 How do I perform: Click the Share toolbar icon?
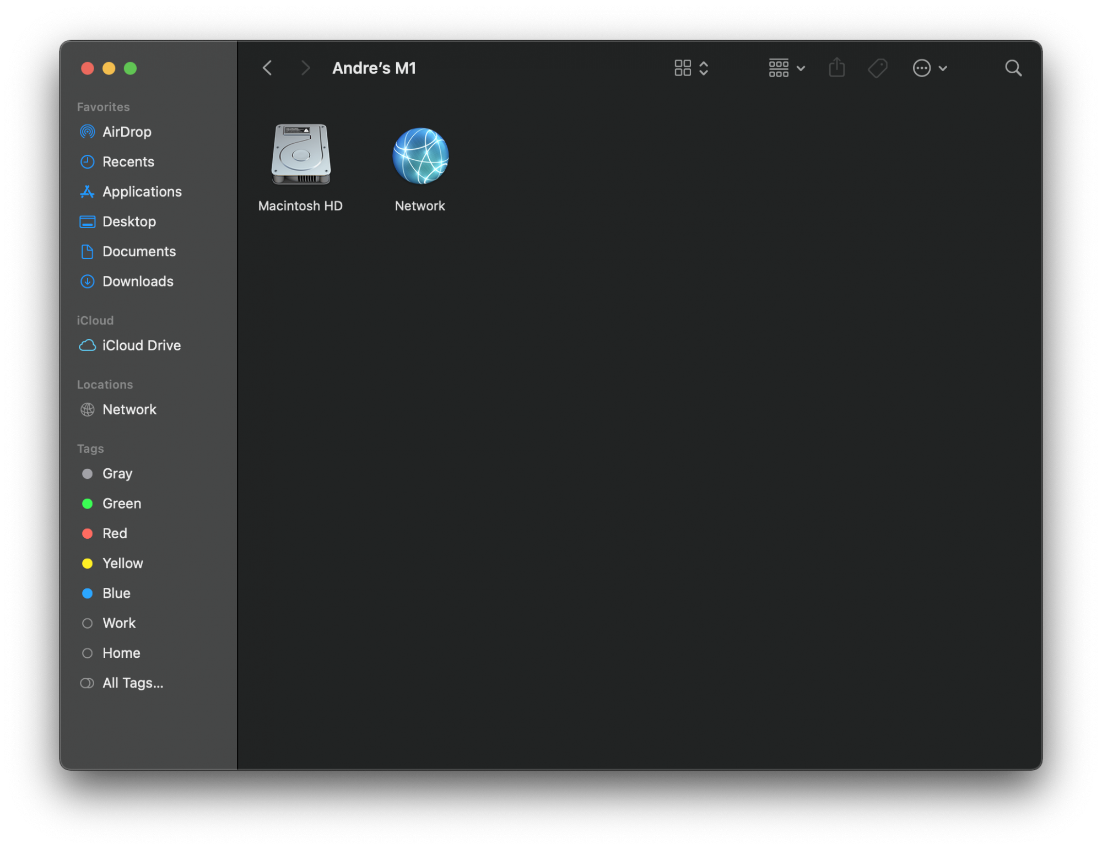836,68
